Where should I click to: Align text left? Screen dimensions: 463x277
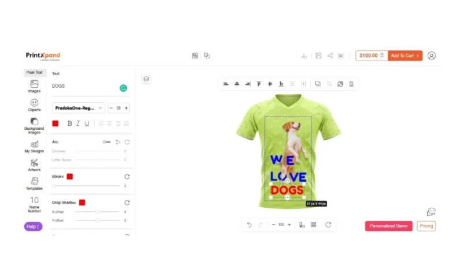pyautogui.click(x=101, y=123)
